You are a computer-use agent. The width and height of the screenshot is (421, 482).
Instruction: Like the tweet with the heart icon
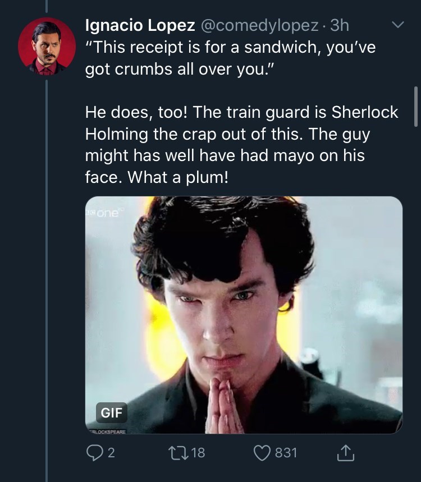click(263, 452)
